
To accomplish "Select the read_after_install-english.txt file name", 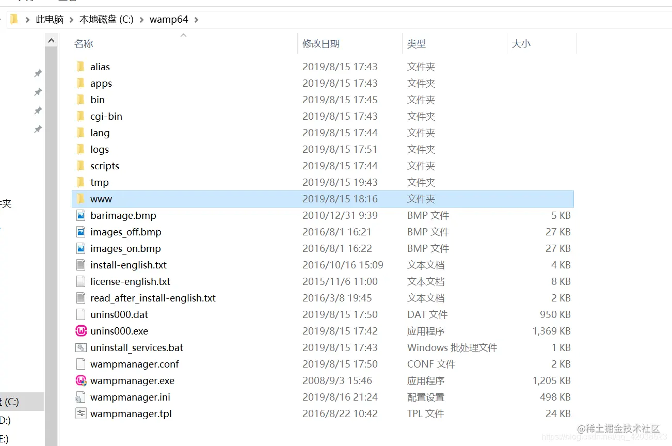I will click(x=153, y=298).
